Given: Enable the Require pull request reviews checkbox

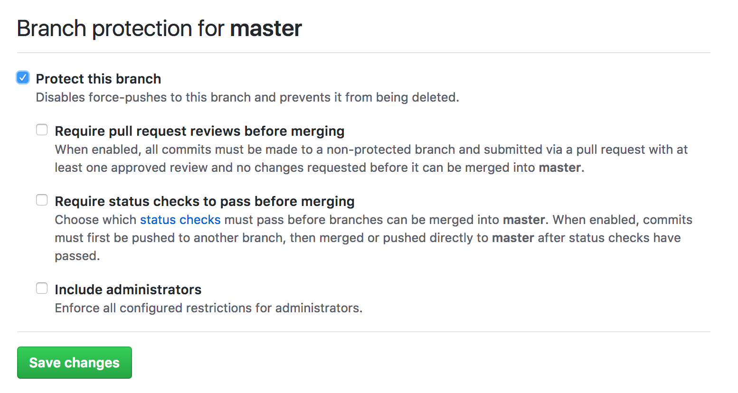Looking at the screenshot, I should point(42,130).
